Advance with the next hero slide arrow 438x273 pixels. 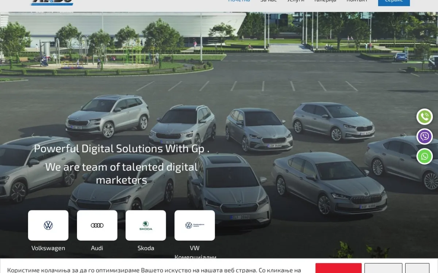point(404,135)
